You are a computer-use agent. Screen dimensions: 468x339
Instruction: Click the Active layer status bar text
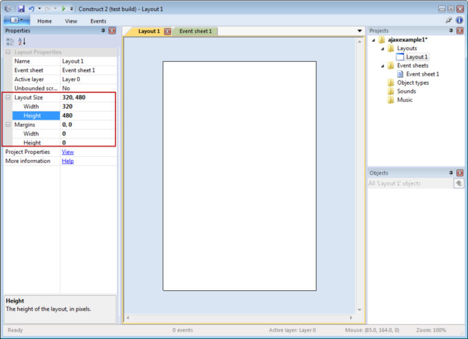(x=292, y=330)
